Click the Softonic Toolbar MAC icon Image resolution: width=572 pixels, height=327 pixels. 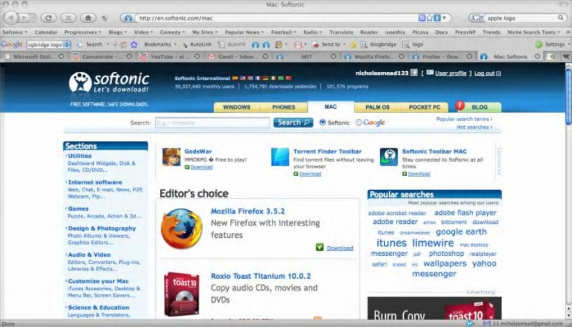pos(389,157)
